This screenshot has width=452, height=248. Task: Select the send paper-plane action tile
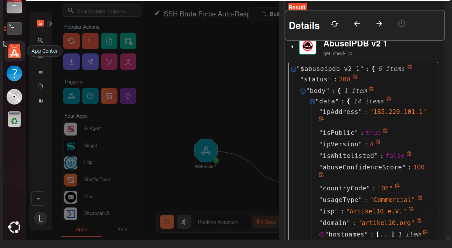(x=90, y=62)
